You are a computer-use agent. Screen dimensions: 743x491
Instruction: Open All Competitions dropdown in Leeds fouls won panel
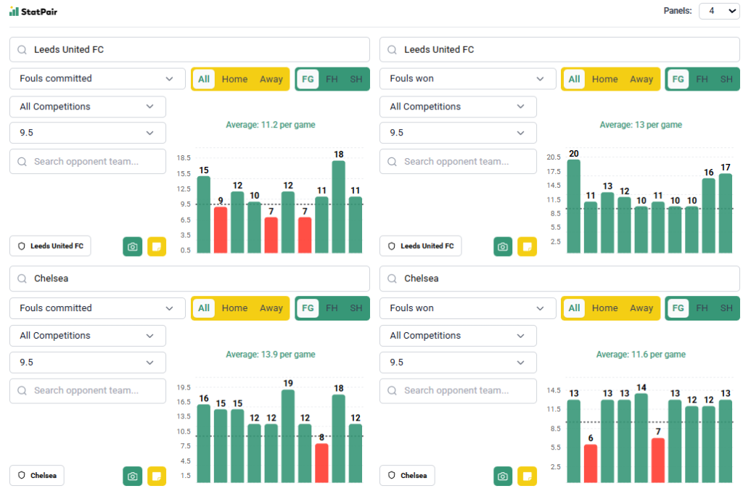tap(458, 107)
